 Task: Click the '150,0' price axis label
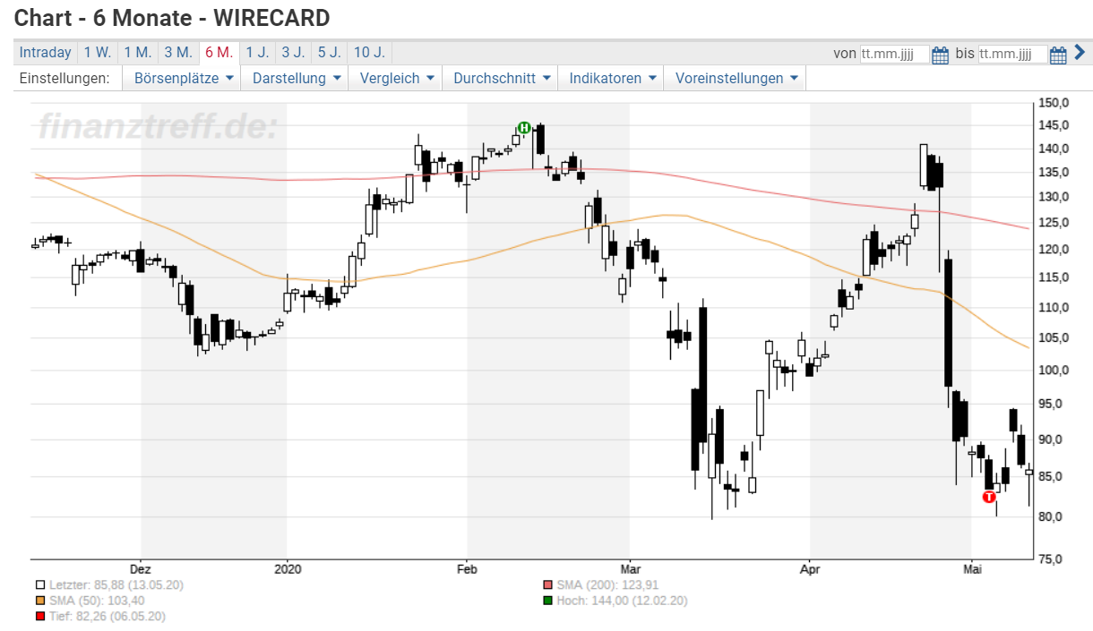click(1054, 103)
